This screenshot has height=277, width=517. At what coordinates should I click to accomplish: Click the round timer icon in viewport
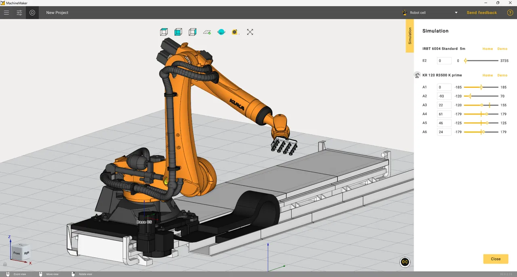pyautogui.click(x=405, y=262)
